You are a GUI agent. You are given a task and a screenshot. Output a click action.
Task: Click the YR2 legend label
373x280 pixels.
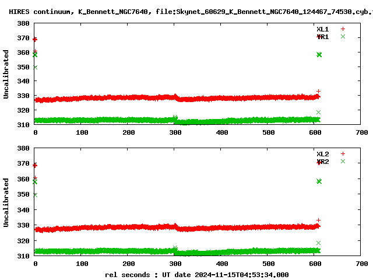pos(322,162)
